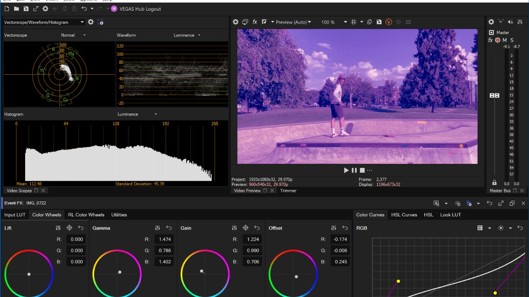Open Master Bus audio properties gear
This screenshot has height=297, width=529.
pyautogui.click(x=491, y=22)
